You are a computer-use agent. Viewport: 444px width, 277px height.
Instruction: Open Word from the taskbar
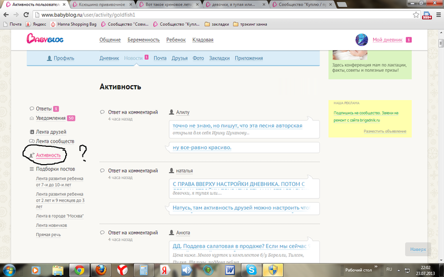[x=230, y=270]
